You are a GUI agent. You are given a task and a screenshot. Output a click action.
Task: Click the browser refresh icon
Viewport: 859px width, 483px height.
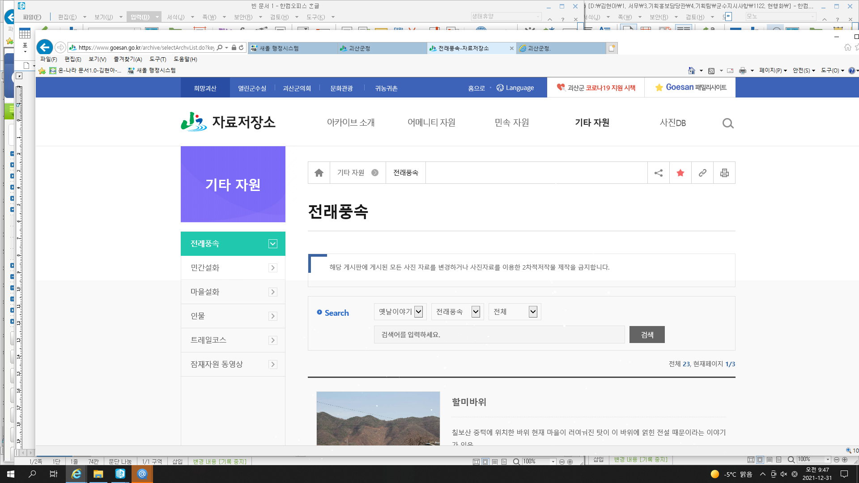point(242,47)
